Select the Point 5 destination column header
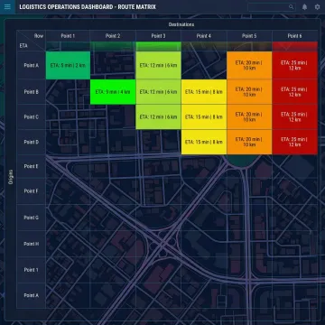This screenshot has height=325, width=325. [x=249, y=36]
